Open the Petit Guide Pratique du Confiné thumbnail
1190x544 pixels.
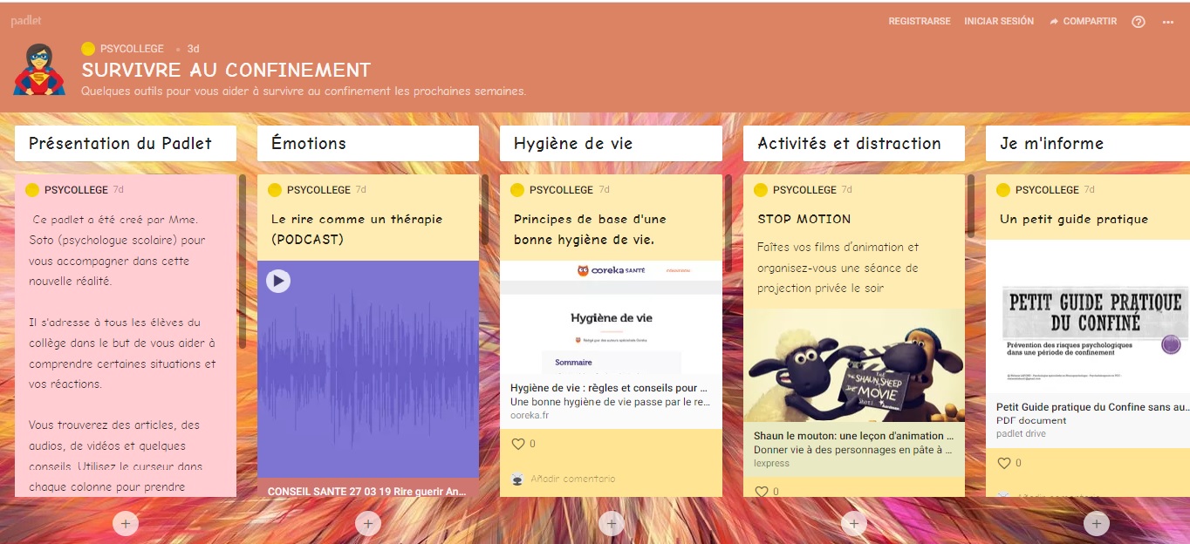pos(1088,318)
